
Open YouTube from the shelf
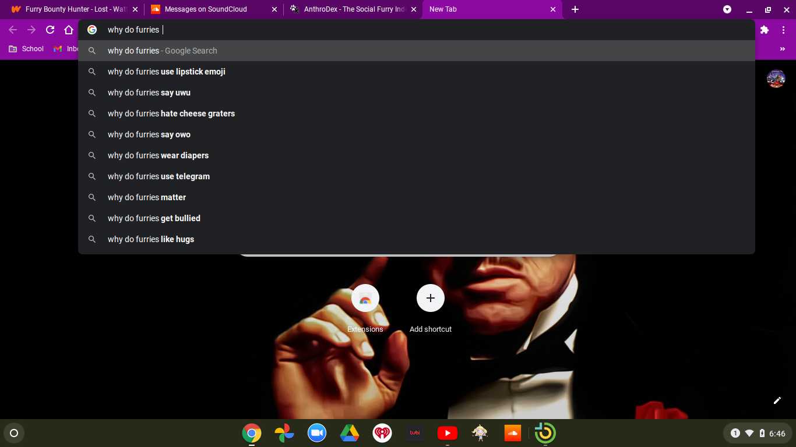coord(448,433)
